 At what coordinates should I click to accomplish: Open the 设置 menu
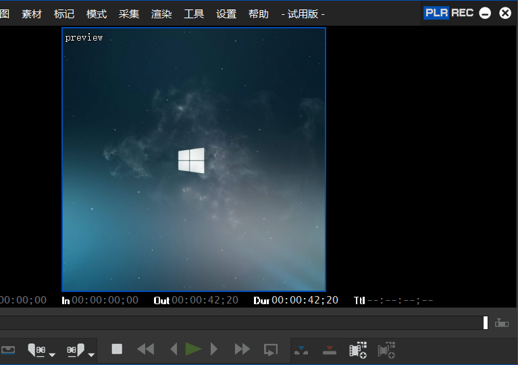pos(226,14)
